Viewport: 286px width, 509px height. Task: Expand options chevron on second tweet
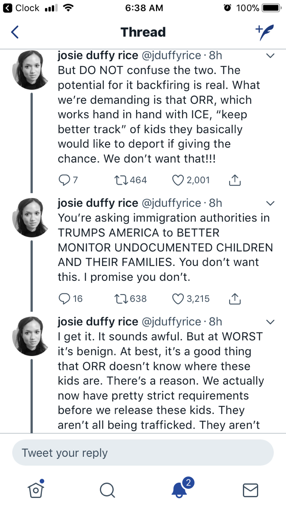[x=270, y=204]
